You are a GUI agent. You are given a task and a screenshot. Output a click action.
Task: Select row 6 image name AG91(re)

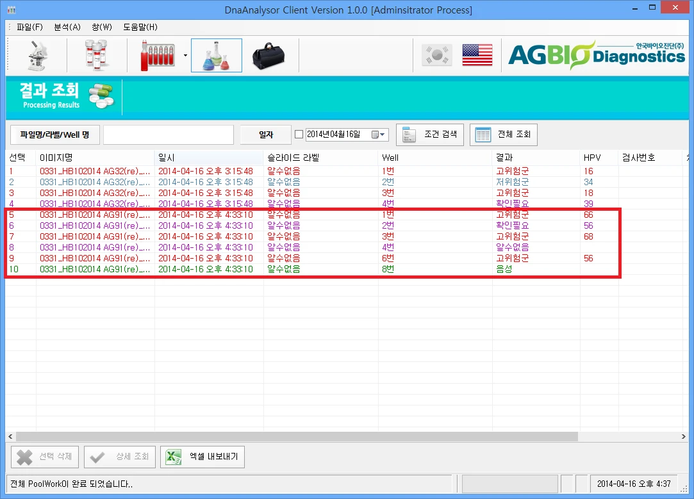click(x=95, y=225)
